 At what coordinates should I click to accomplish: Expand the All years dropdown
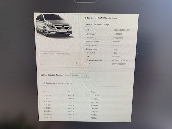(x=79, y=75)
